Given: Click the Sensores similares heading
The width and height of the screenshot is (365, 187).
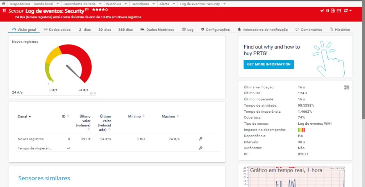Looking at the screenshot, I should pyautogui.click(x=44, y=178).
